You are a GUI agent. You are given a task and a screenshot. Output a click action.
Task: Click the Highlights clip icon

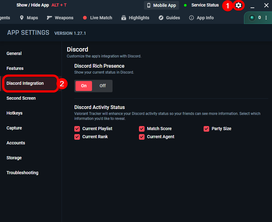coord(124,18)
